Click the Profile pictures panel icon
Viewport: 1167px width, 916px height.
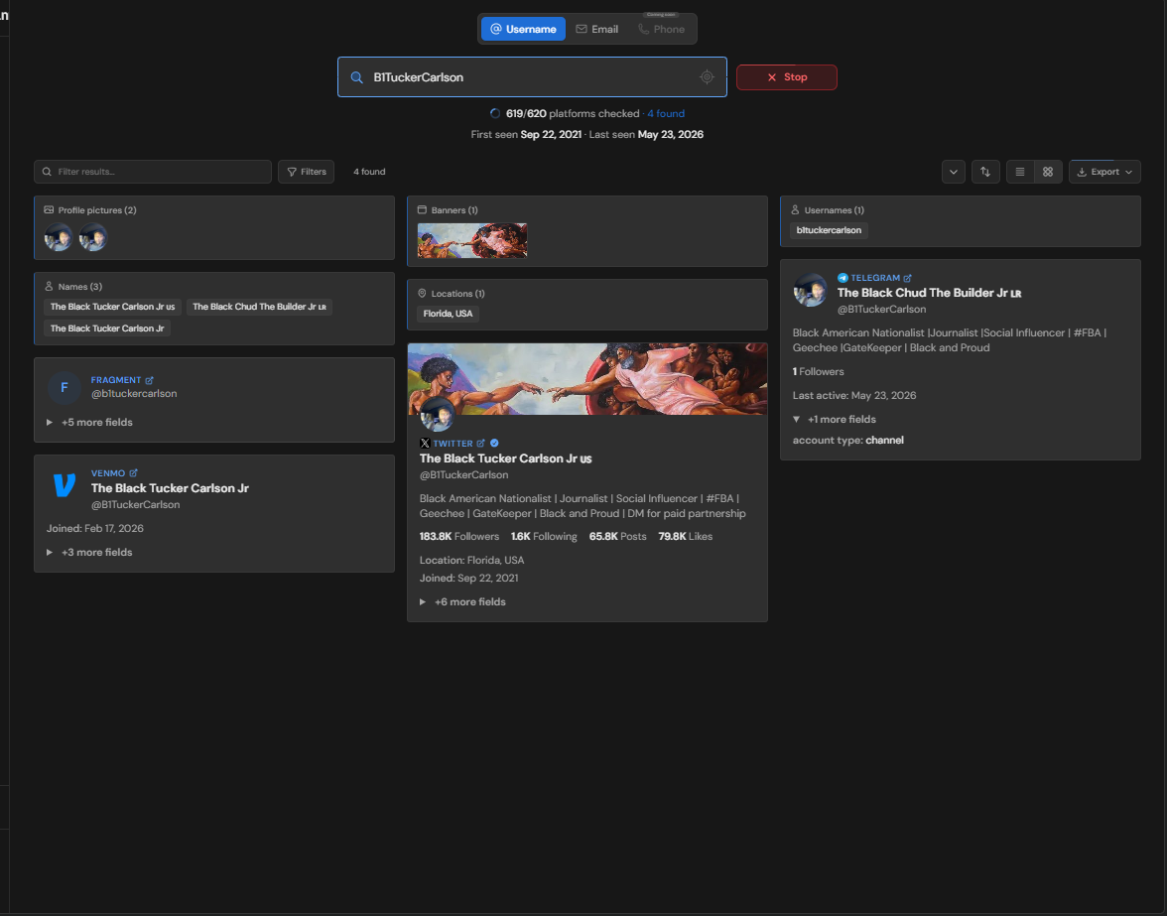pyautogui.click(x=49, y=210)
